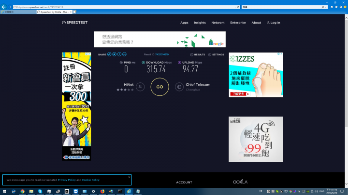This screenshot has height=195, width=348.
Task: Open the Enterprise menu item
Action: click(x=238, y=23)
